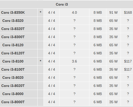
Task: Click the 4.0 frequency for i3-8350K
Action: click(x=74, y=12)
